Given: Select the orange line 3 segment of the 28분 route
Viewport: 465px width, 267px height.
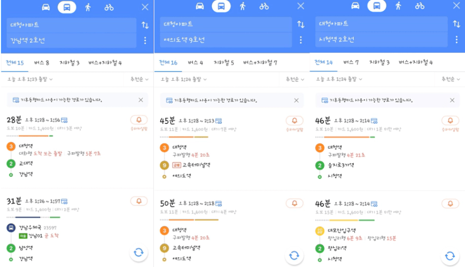Looking at the screenshot, I should point(34,136).
